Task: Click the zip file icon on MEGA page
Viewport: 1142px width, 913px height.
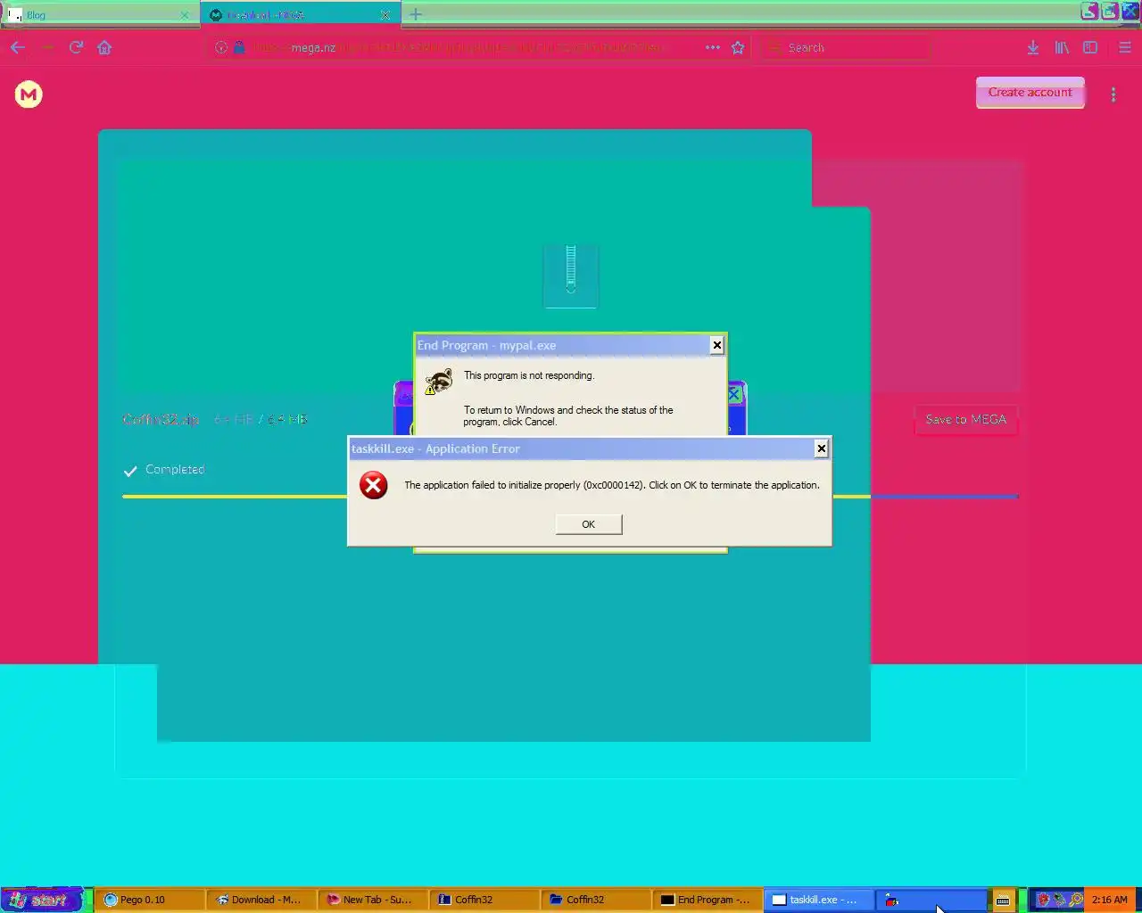Action: (570, 276)
